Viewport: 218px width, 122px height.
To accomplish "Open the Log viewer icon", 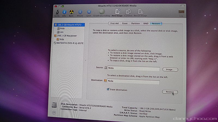I will pos(181,12).
